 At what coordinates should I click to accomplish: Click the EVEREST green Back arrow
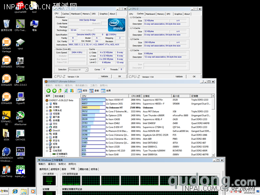(x=48, y=90)
